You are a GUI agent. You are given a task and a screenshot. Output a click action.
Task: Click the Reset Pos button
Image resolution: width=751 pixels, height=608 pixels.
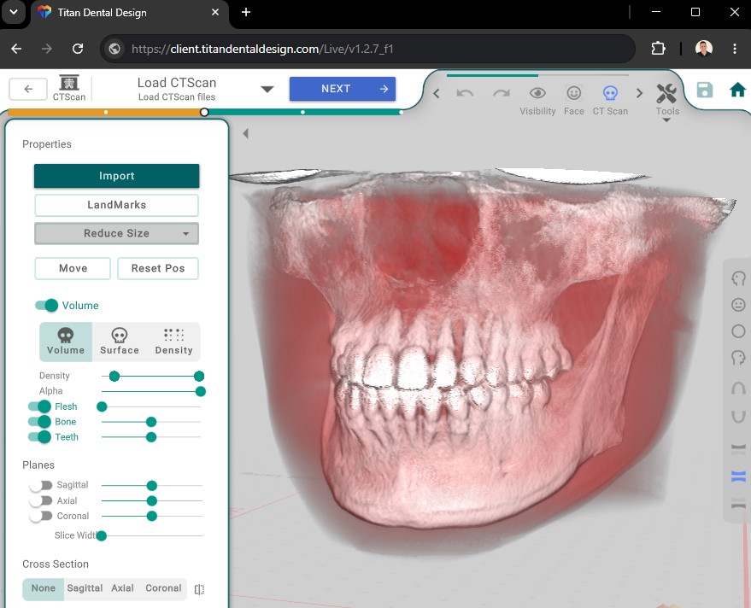pyautogui.click(x=158, y=269)
